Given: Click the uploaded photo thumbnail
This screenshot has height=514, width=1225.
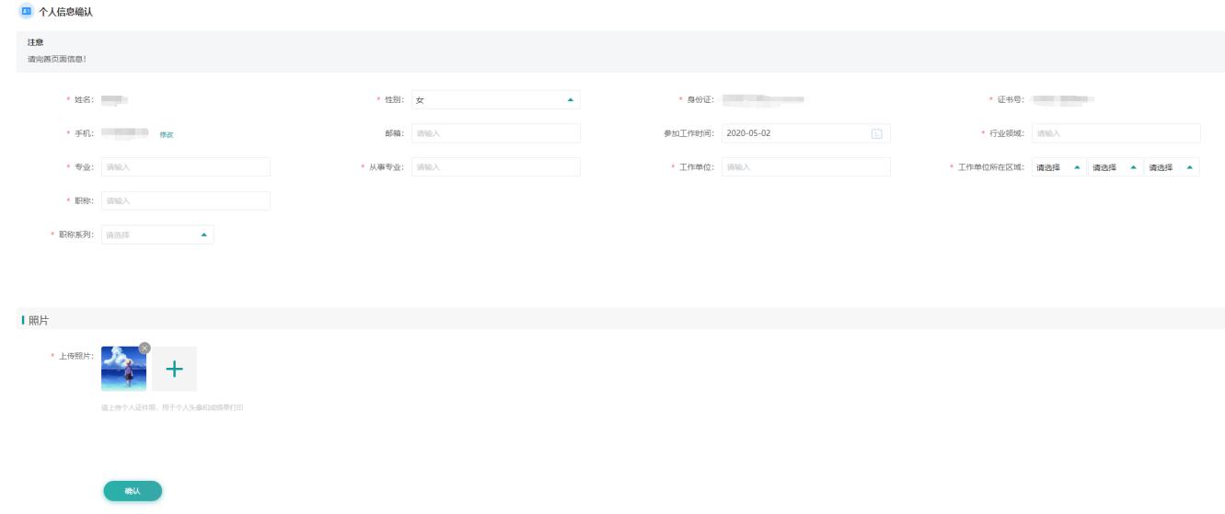Looking at the screenshot, I should 122,370.
